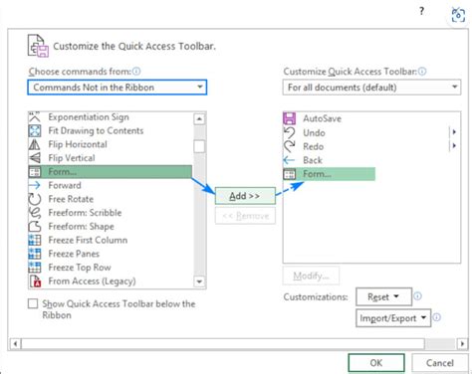Open the For all documents (default) dropdown
The width and height of the screenshot is (472, 374).
point(371,88)
